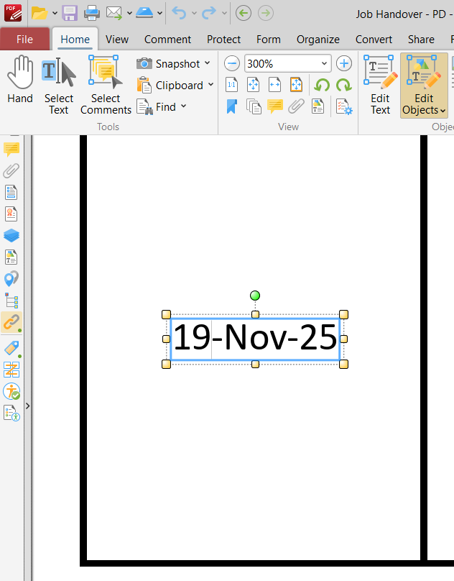Viewport: 454px width, 581px height.
Task: Open the Form tab
Action: 269,40
